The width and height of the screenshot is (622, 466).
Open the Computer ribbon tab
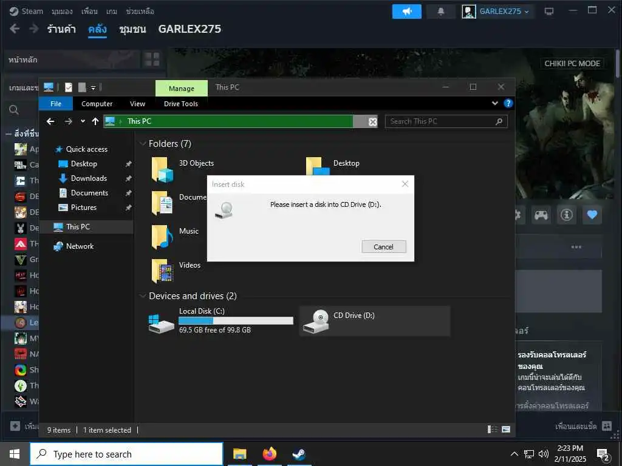click(x=97, y=104)
